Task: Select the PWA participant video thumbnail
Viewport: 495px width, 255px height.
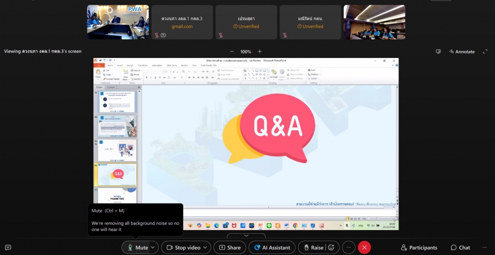Action: pyautogui.click(x=118, y=22)
